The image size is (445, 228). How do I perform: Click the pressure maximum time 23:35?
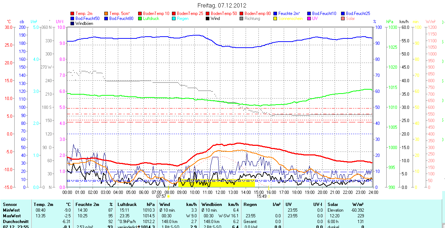pyautogui.click(x=125, y=216)
